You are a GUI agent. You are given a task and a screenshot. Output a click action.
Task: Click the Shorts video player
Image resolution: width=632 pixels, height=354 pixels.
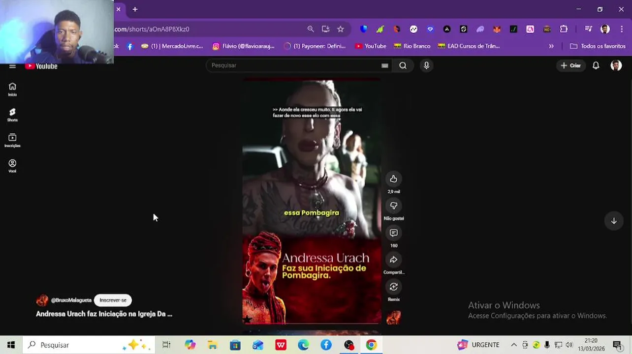312,201
